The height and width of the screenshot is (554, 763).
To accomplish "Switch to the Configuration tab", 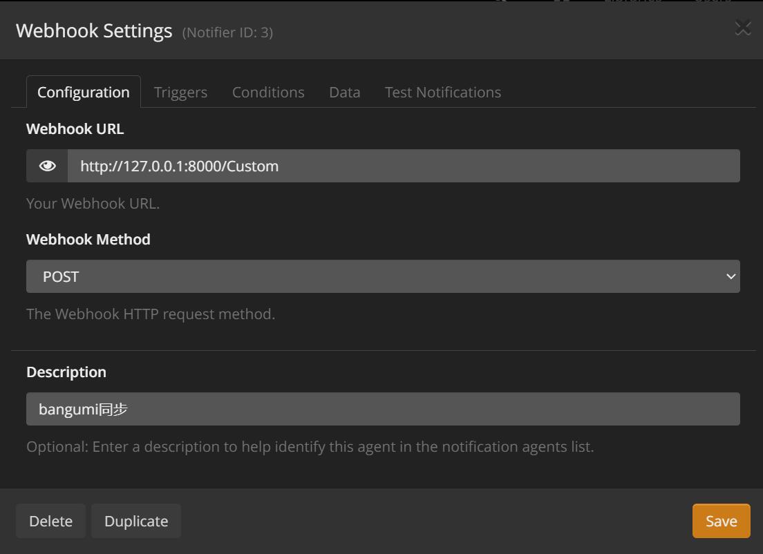I will pyautogui.click(x=83, y=92).
